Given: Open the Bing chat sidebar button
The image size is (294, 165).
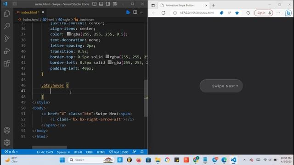Looking at the screenshot, I should 288,13.
